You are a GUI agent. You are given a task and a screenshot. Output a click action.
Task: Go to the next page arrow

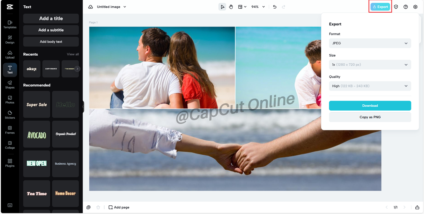coord(404,207)
